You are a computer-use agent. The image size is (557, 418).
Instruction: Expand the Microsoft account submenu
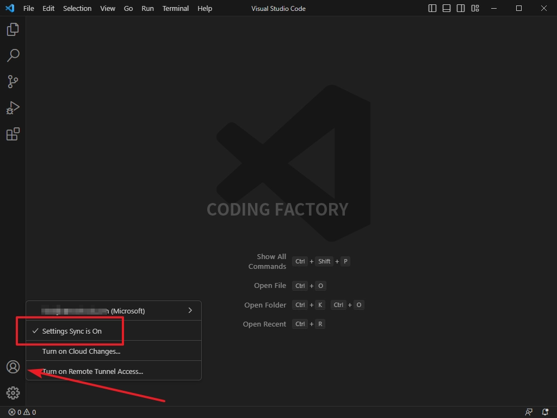coord(114,311)
